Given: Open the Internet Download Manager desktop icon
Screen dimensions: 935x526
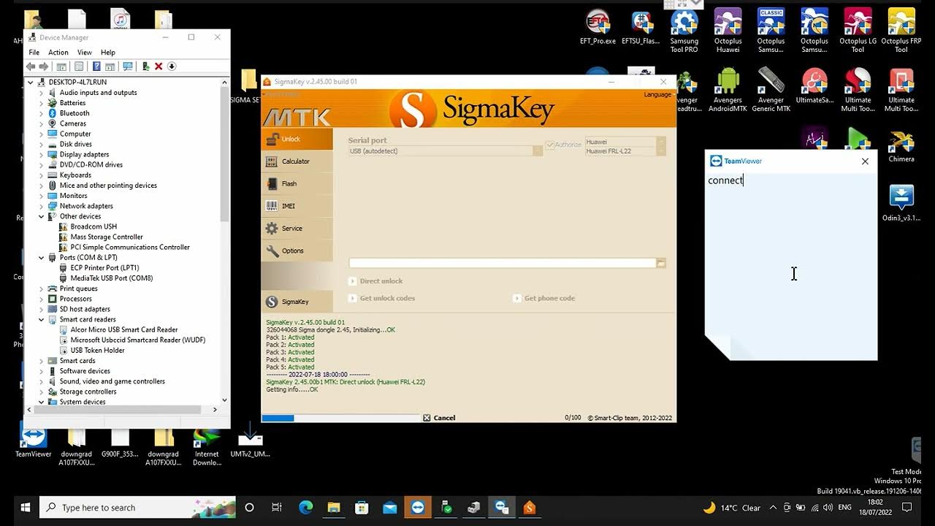Looking at the screenshot, I should tap(207, 446).
